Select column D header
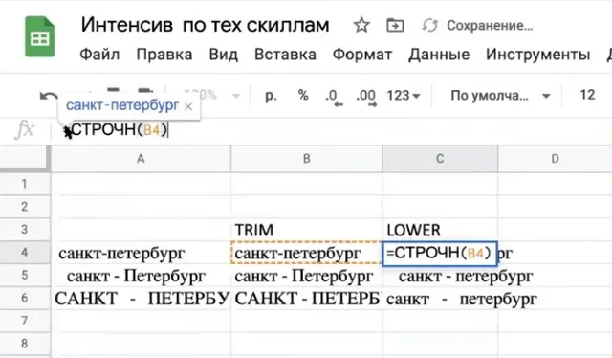The height and width of the screenshot is (358, 612). [555, 159]
